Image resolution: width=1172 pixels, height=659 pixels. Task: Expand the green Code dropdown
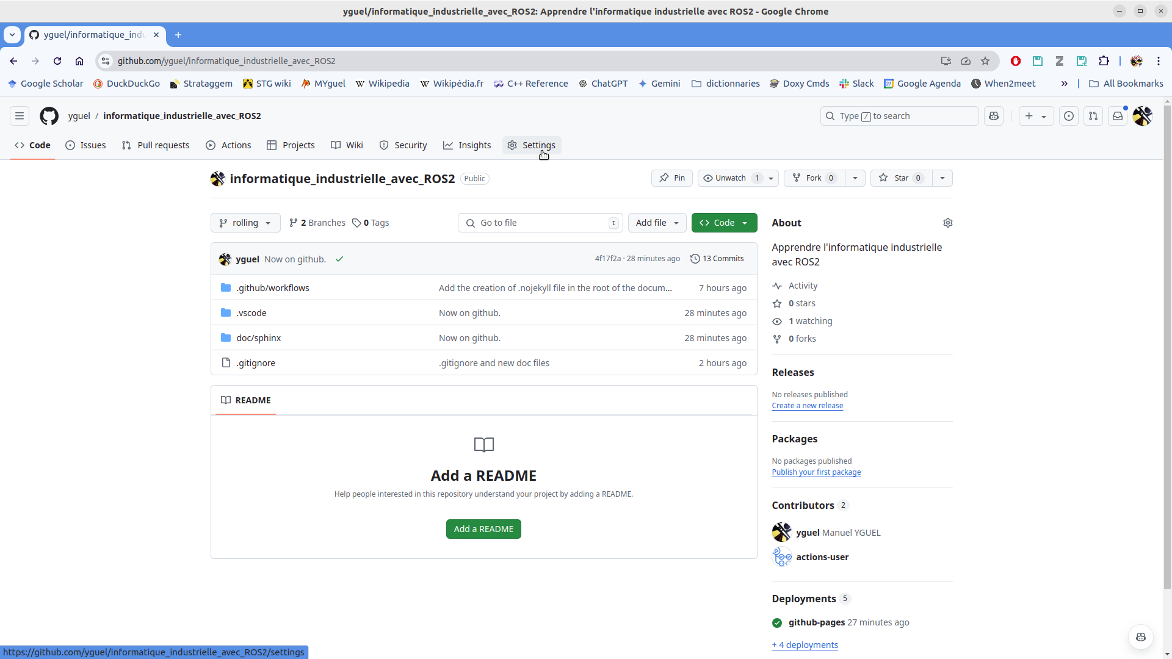click(724, 223)
